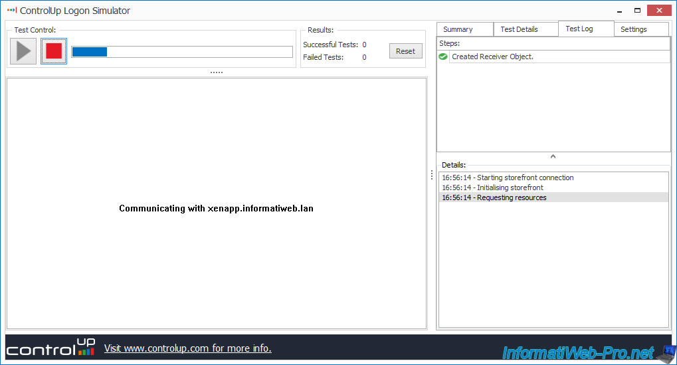
Task: Click the blue test progress bar
Action: [182, 52]
